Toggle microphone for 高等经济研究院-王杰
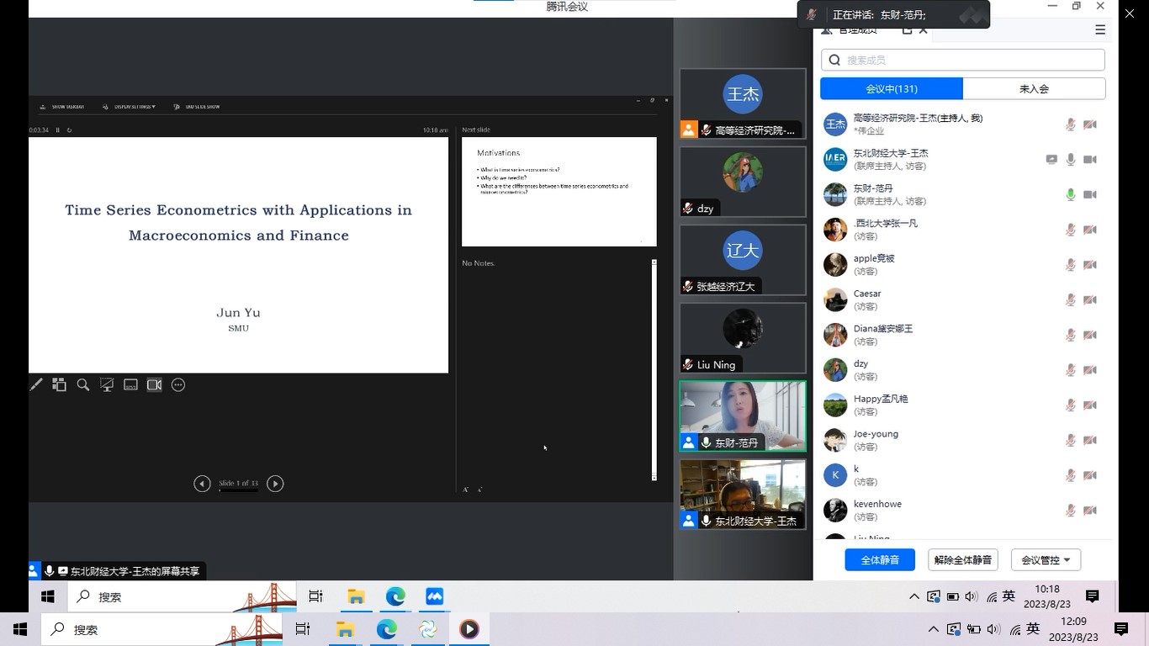Viewport: 1149px width, 646px height. (1071, 124)
